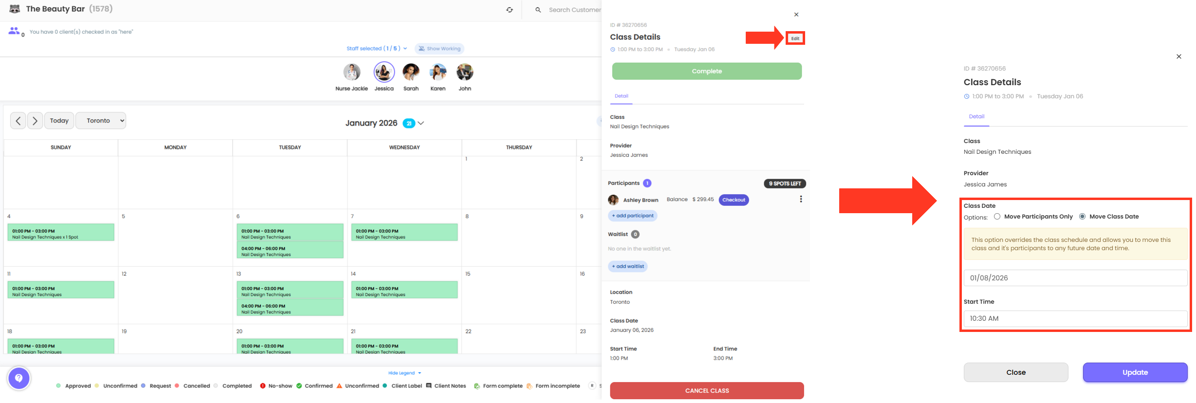Go to next month with right arrow
1196x403 pixels.
35,121
